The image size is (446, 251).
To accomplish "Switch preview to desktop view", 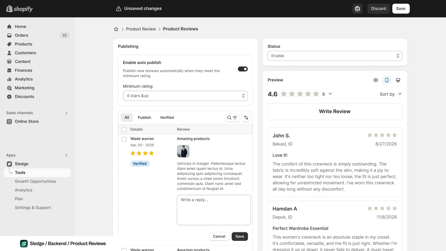I will coord(398,80).
